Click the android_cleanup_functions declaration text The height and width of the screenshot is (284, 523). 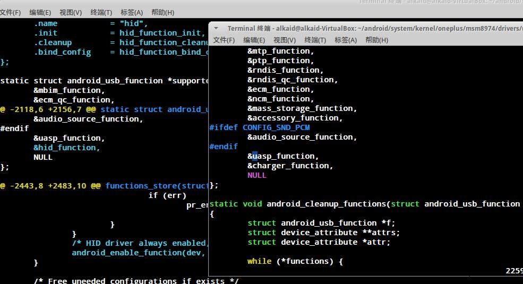(x=328, y=204)
